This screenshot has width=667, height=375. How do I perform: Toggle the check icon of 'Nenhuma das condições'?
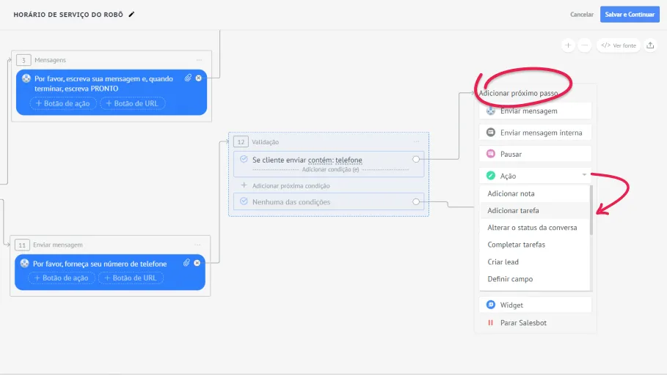click(244, 201)
